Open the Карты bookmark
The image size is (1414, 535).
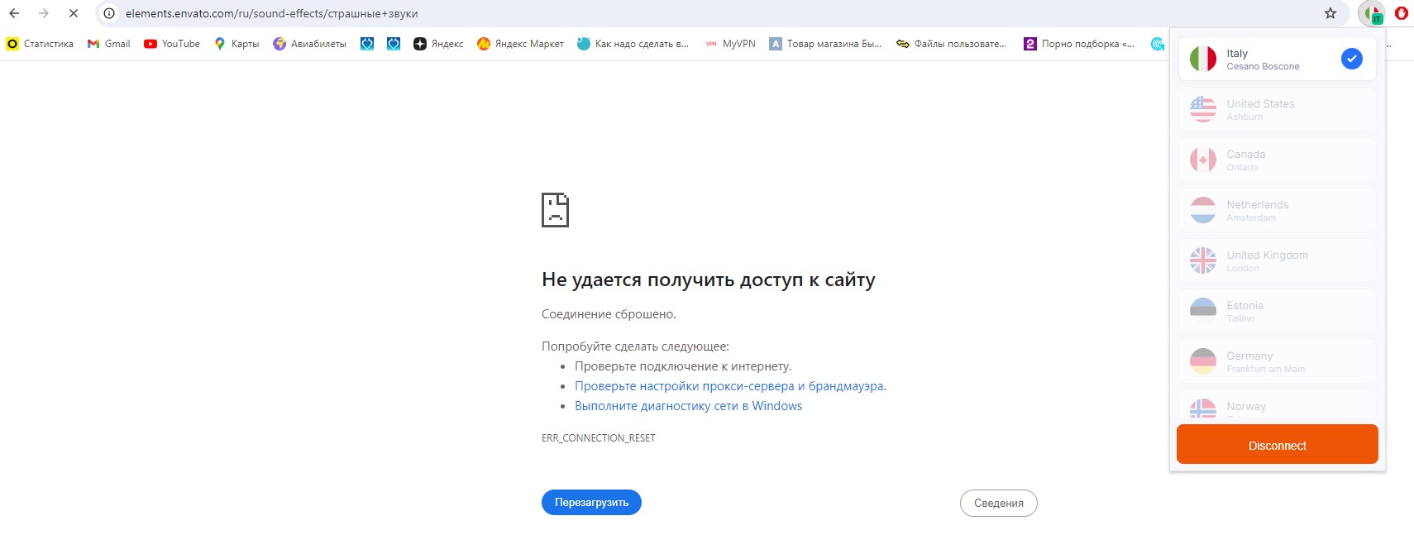(236, 44)
